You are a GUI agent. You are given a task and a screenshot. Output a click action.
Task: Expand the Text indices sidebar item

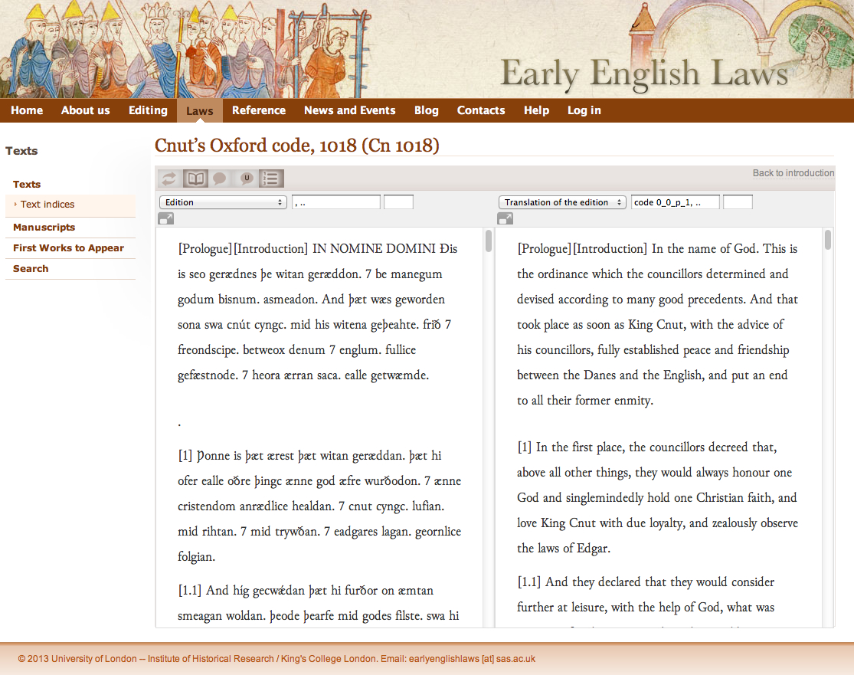pyautogui.click(x=47, y=205)
